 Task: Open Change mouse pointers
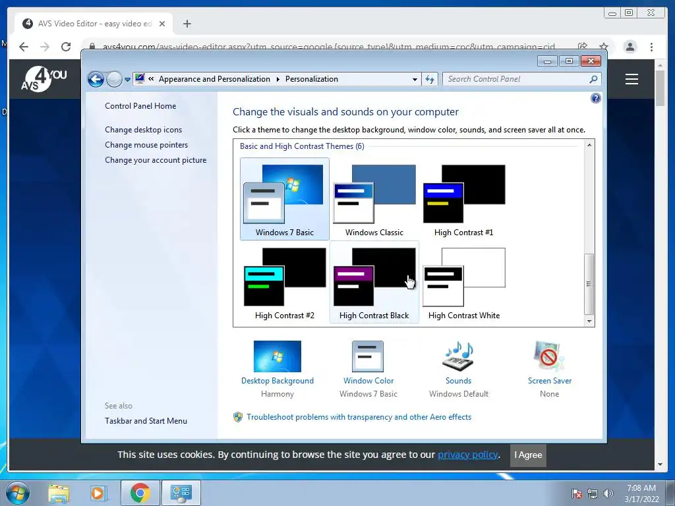click(x=146, y=145)
